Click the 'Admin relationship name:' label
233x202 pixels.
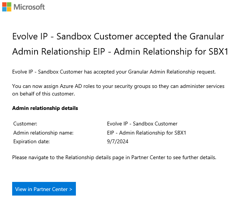pos(43,133)
